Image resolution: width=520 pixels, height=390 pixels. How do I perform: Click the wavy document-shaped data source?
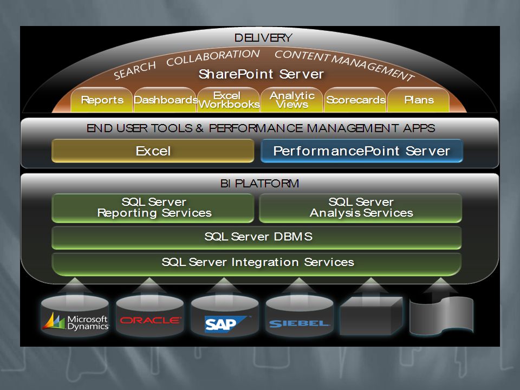pos(441,316)
